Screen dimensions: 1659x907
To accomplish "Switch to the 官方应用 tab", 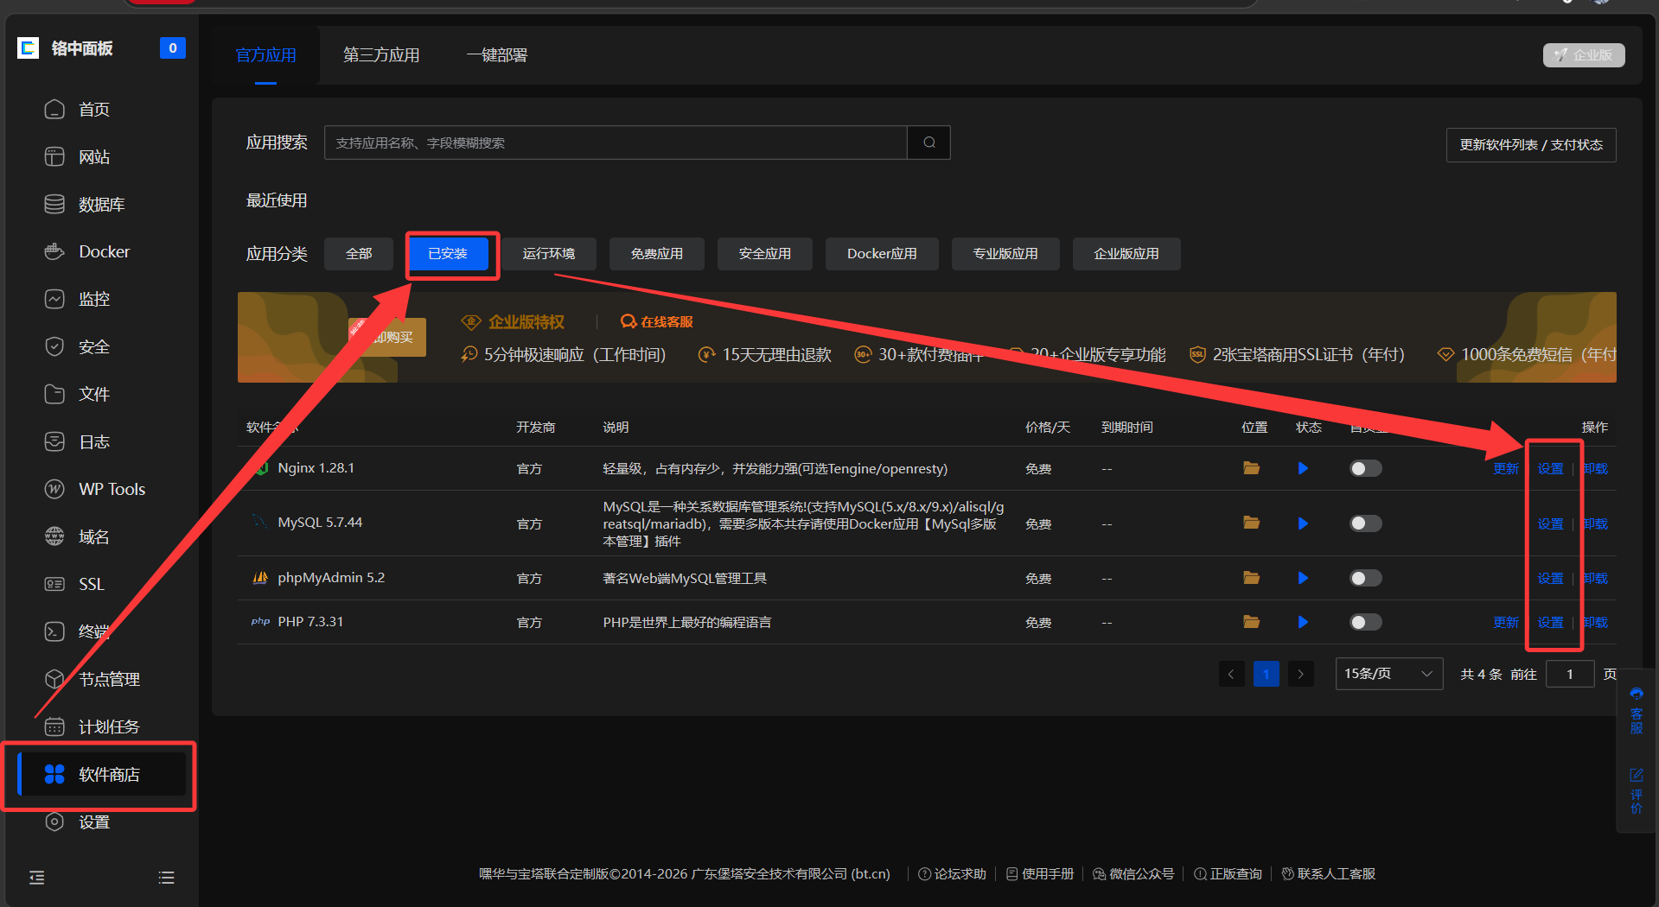I will [x=266, y=55].
